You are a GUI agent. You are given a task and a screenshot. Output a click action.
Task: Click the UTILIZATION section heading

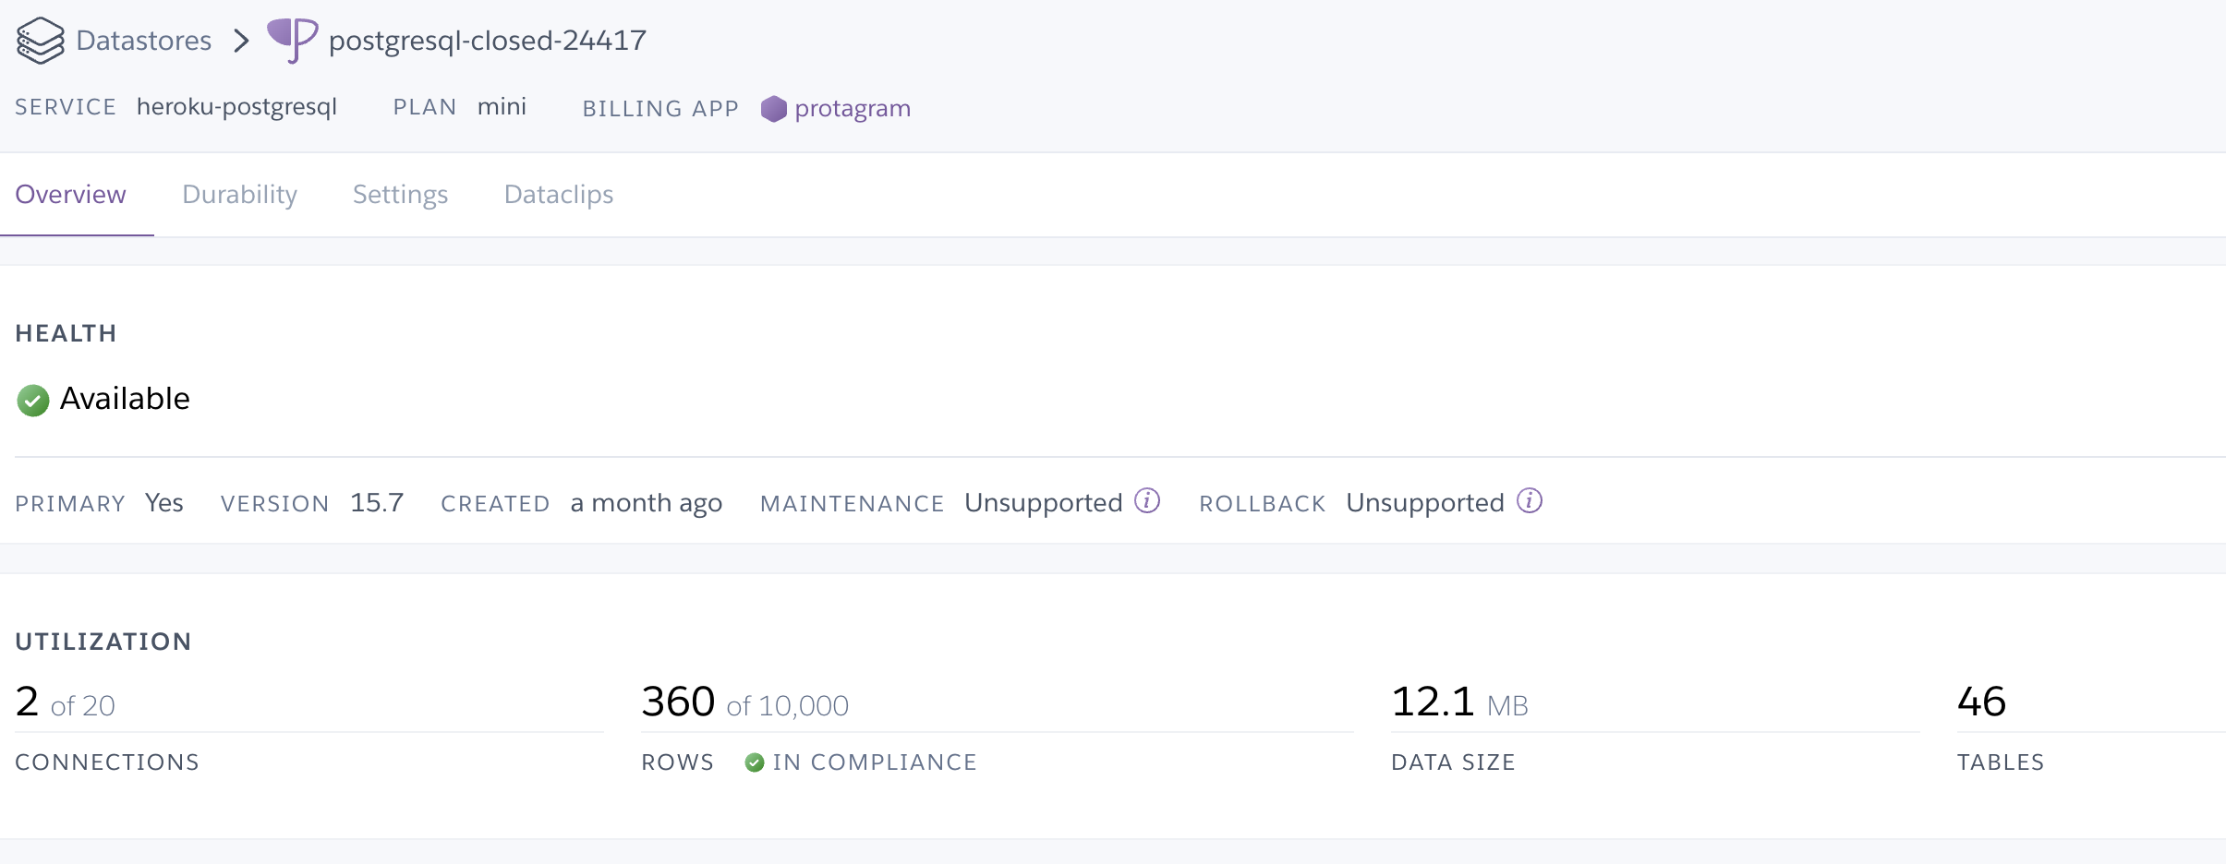pos(103,642)
